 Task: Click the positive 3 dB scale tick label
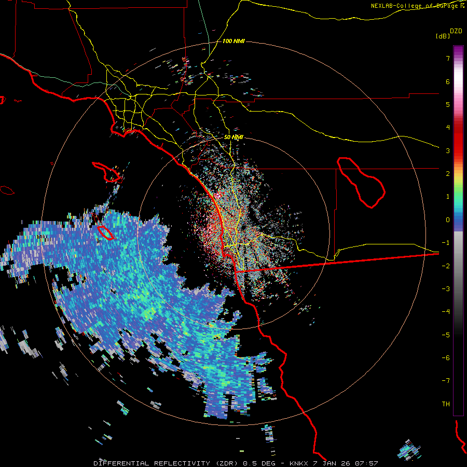[x=448, y=150]
